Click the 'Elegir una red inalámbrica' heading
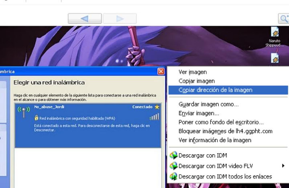The image size is (289, 188). (49, 83)
